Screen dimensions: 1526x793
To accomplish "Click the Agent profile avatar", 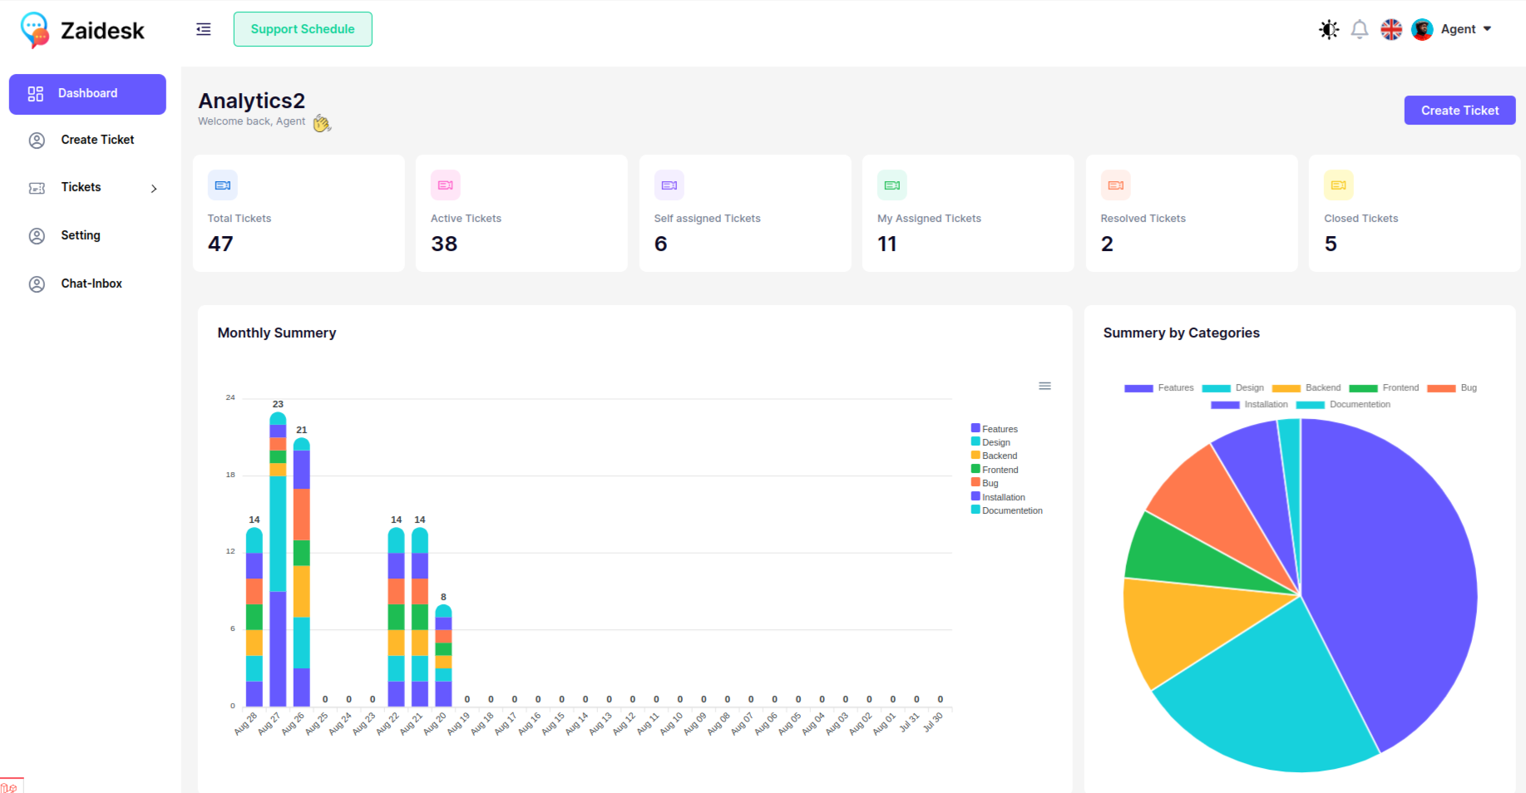I will 1422,30.
